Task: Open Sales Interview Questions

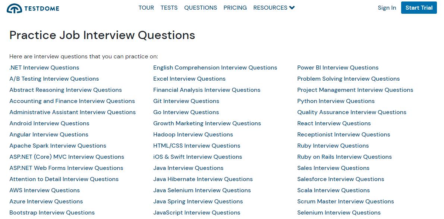Action: pos(333,168)
